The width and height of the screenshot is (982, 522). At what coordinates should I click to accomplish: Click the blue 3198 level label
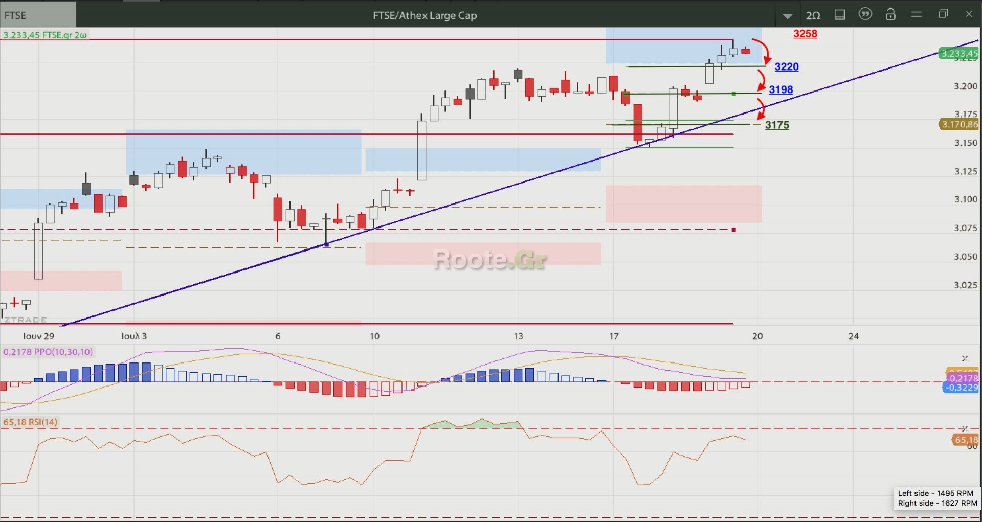780,90
